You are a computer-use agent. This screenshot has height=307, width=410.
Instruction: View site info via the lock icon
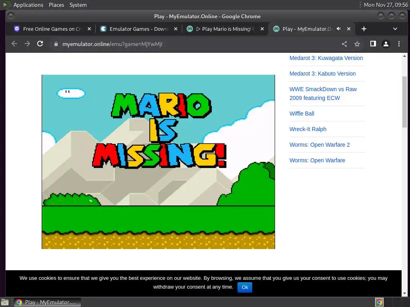click(56, 44)
